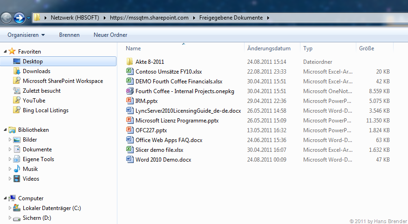Image resolution: width=408 pixels, height=224 pixels.
Task: Select Microsoft SharePoint Workspace in Favoriten
Action: (63, 81)
